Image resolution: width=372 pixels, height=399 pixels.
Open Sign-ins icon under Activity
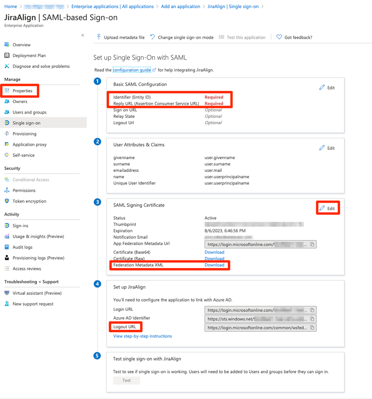click(7, 225)
